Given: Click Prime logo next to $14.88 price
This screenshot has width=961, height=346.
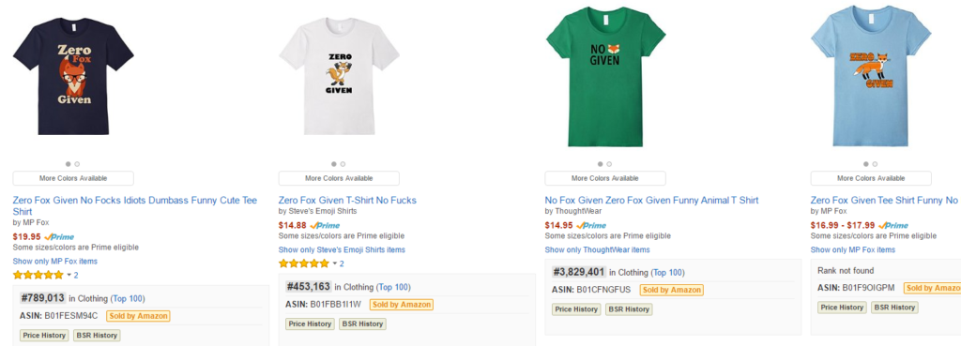Looking at the screenshot, I should pos(325,225).
